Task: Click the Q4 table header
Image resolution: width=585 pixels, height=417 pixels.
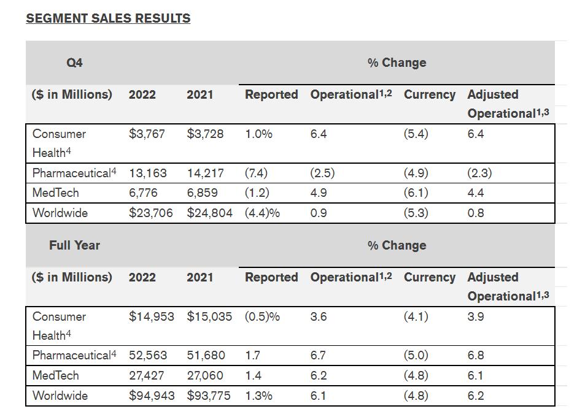Action: pyautogui.click(x=74, y=63)
